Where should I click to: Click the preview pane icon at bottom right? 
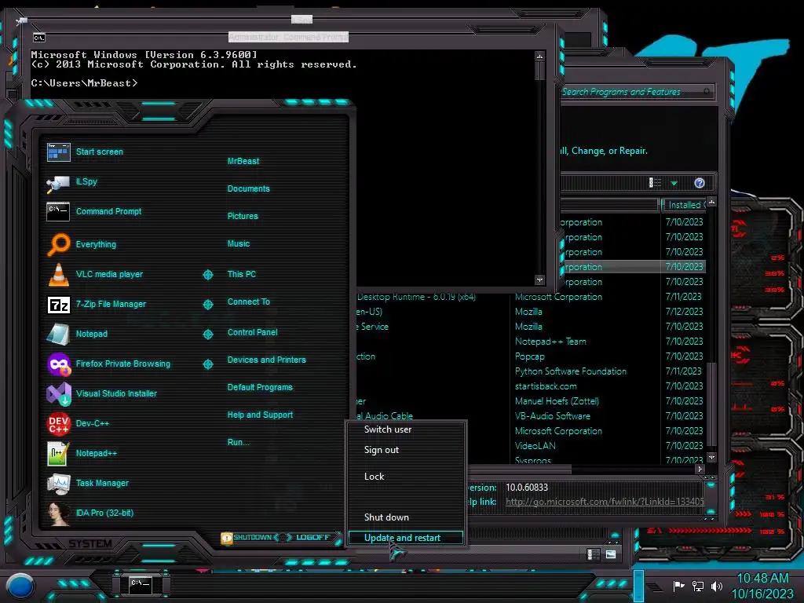611,554
